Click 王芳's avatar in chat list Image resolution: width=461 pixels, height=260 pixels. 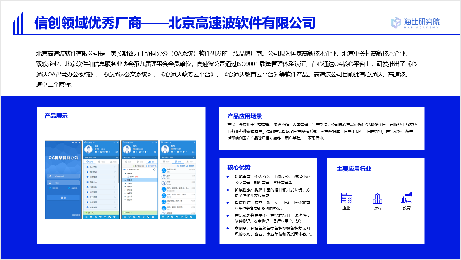(x=164, y=183)
